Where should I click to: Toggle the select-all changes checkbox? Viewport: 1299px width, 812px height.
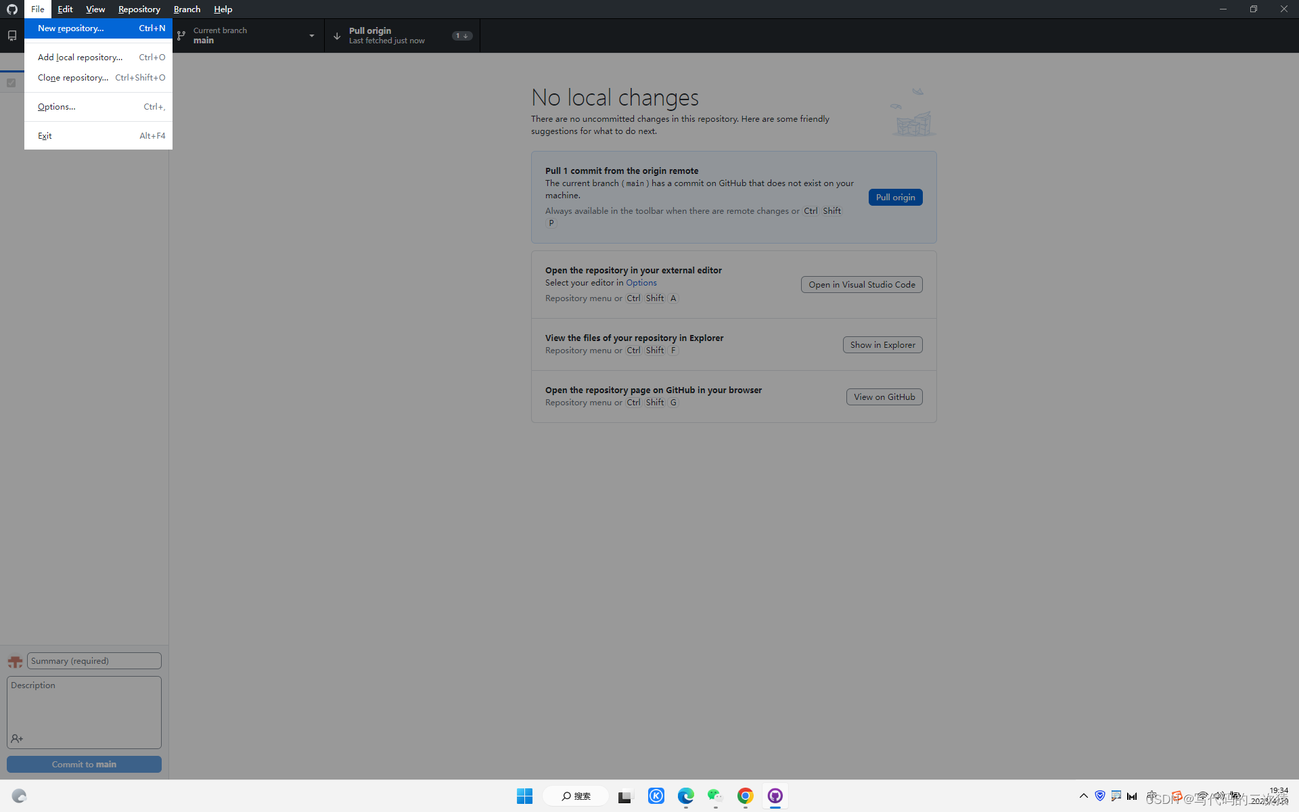[x=11, y=83]
